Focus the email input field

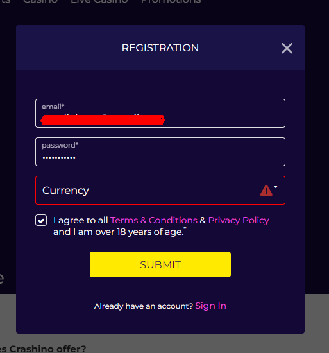(160, 113)
